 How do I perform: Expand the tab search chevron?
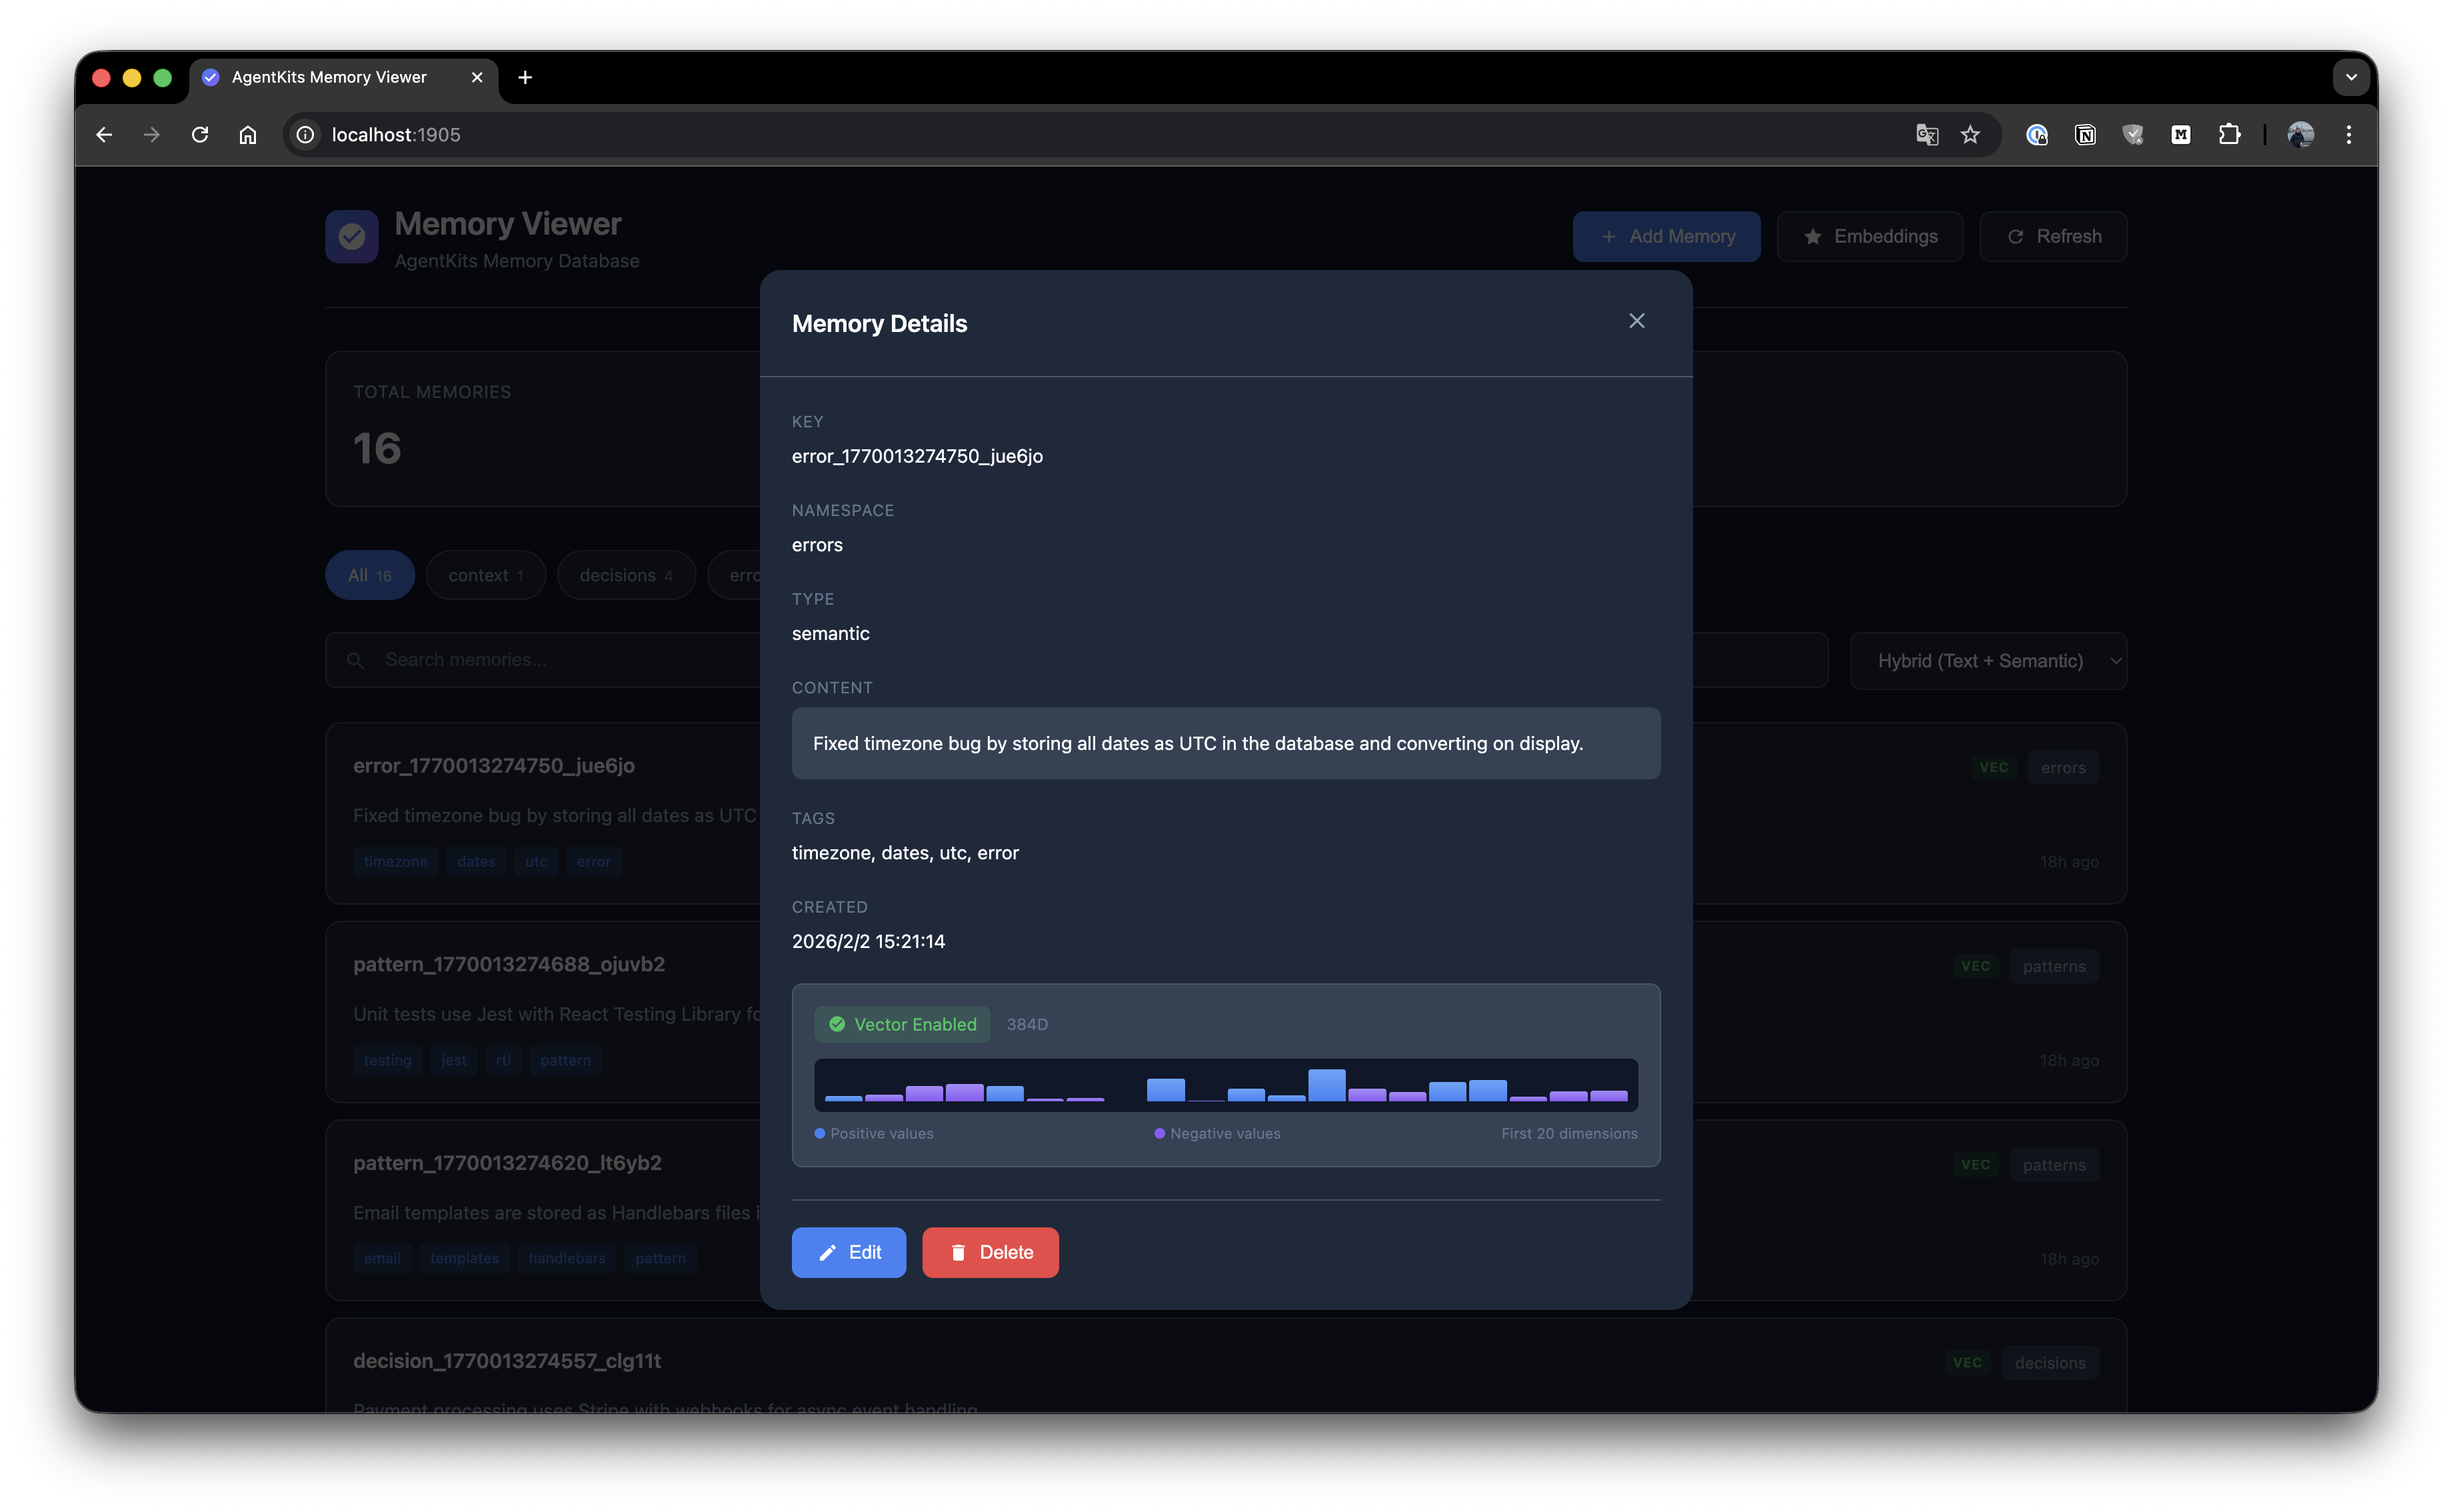point(2351,77)
